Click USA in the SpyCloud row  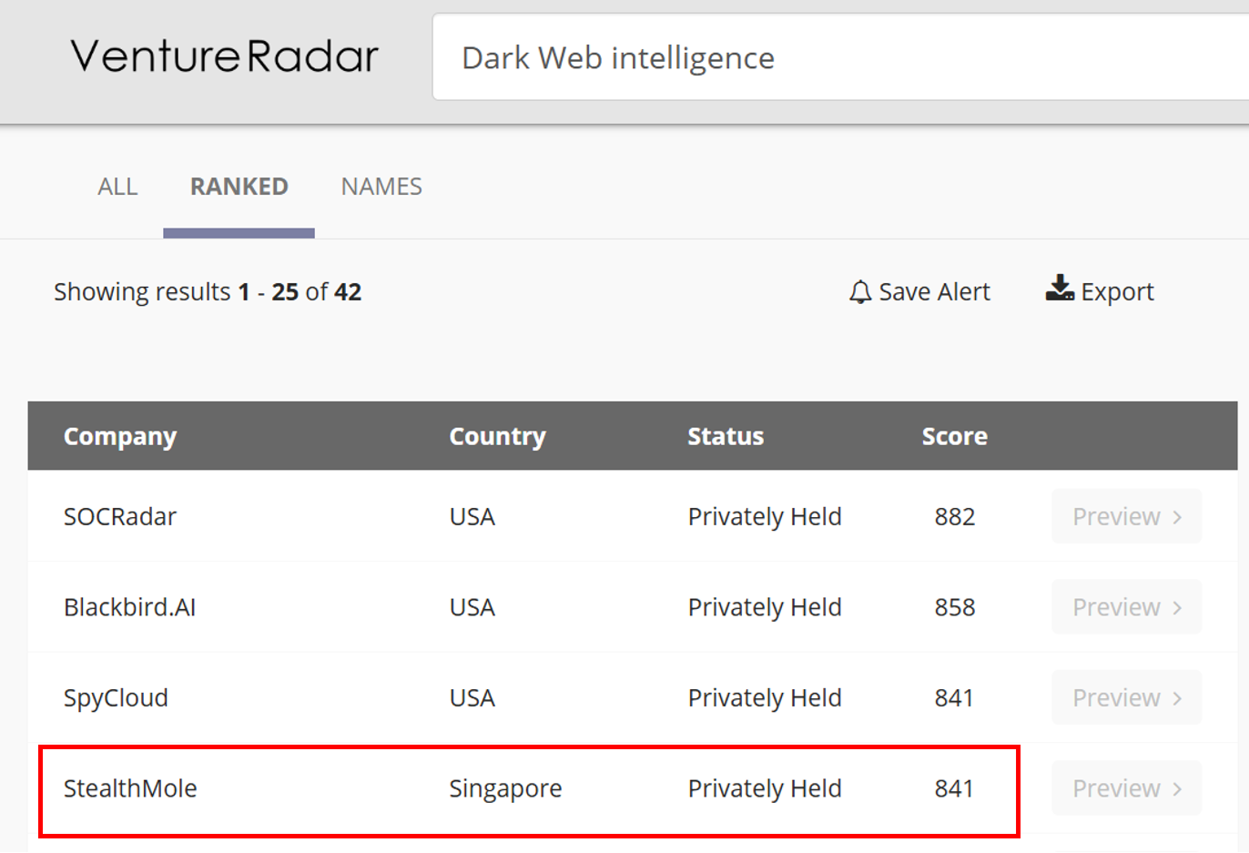pos(472,697)
